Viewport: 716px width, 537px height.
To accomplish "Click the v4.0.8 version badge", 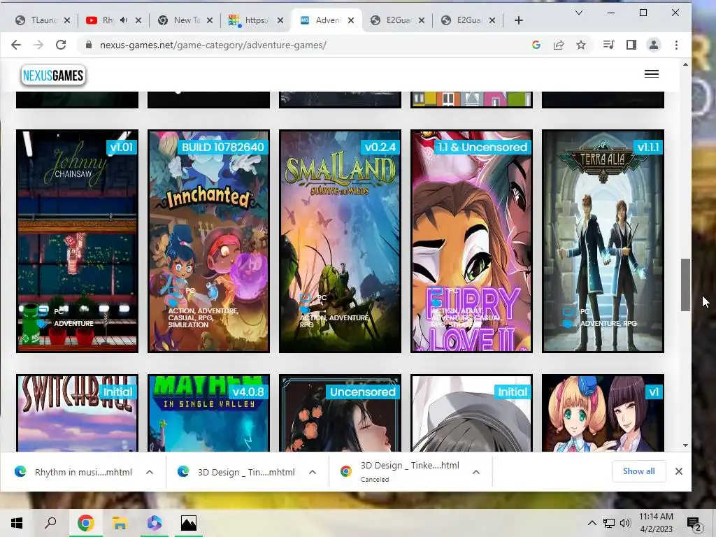I will click(x=248, y=392).
